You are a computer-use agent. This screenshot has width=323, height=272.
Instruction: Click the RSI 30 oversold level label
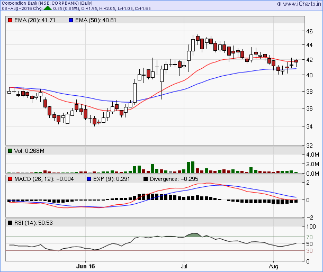click(x=309, y=251)
